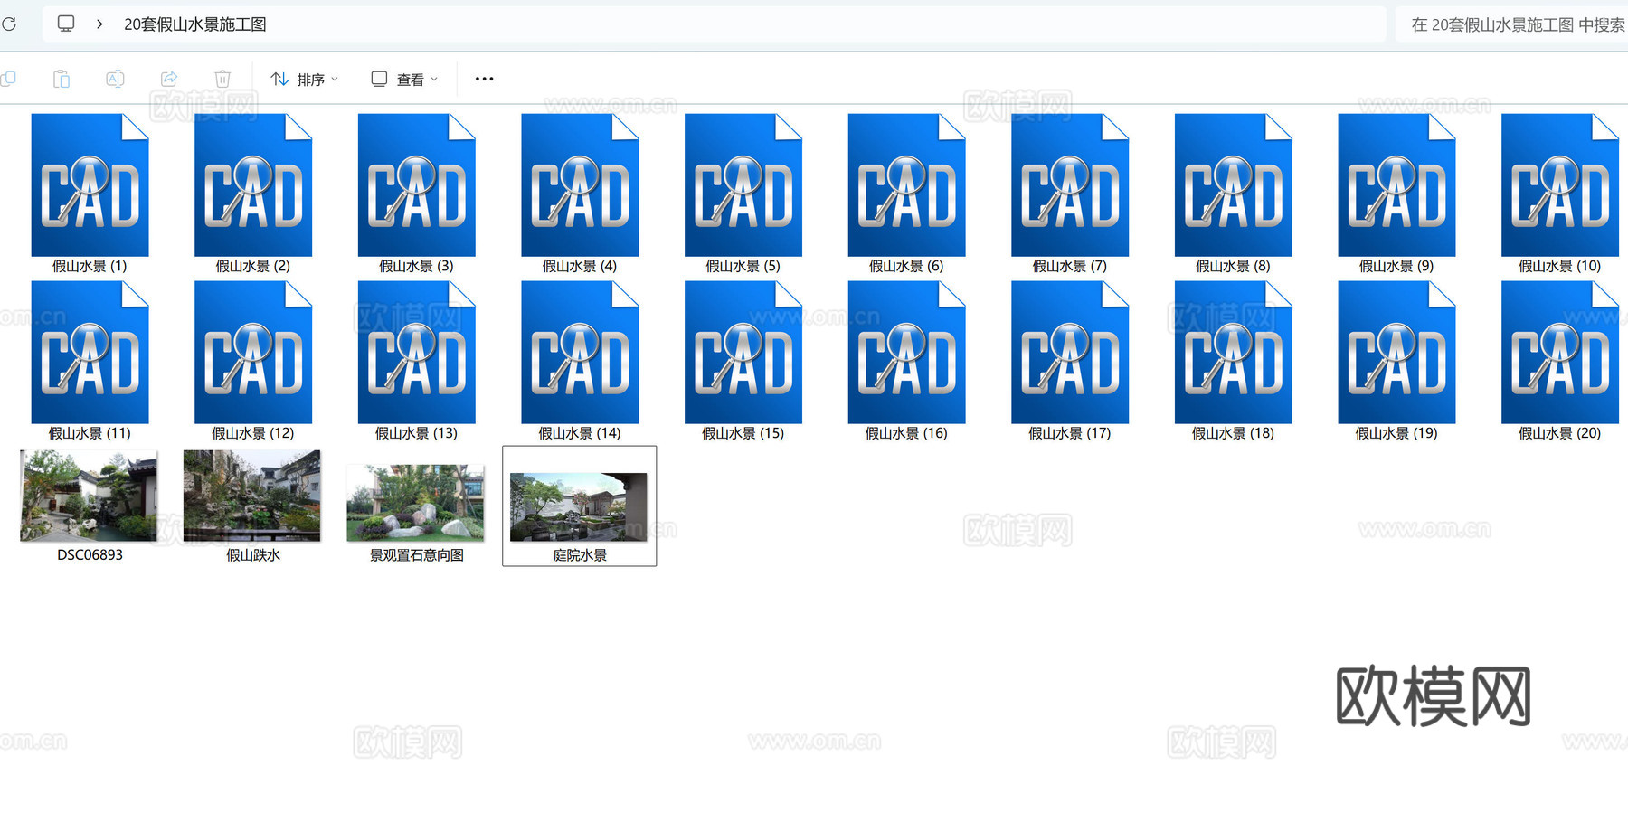Open the 查看 view options dropdown
The image size is (1628, 832).
point(412,79)
